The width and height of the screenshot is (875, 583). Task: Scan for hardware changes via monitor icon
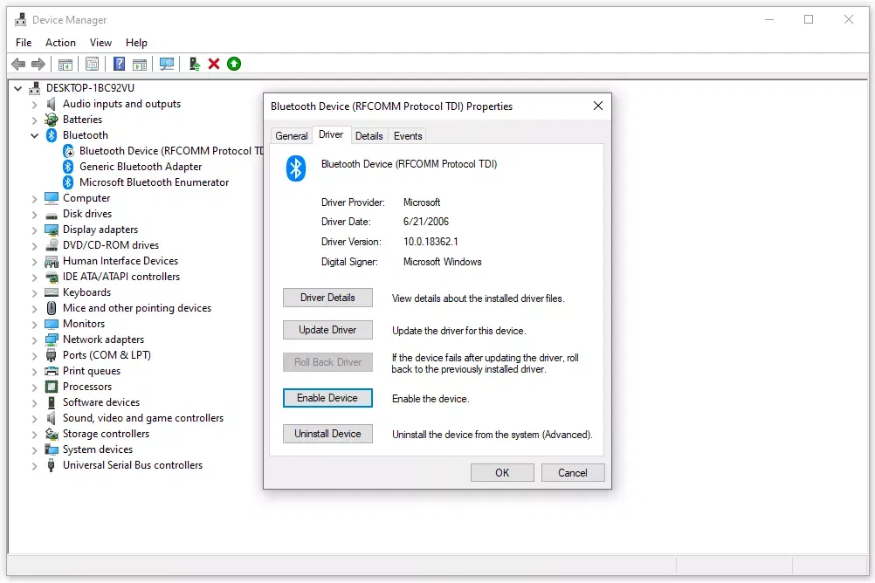click(166, 65)
